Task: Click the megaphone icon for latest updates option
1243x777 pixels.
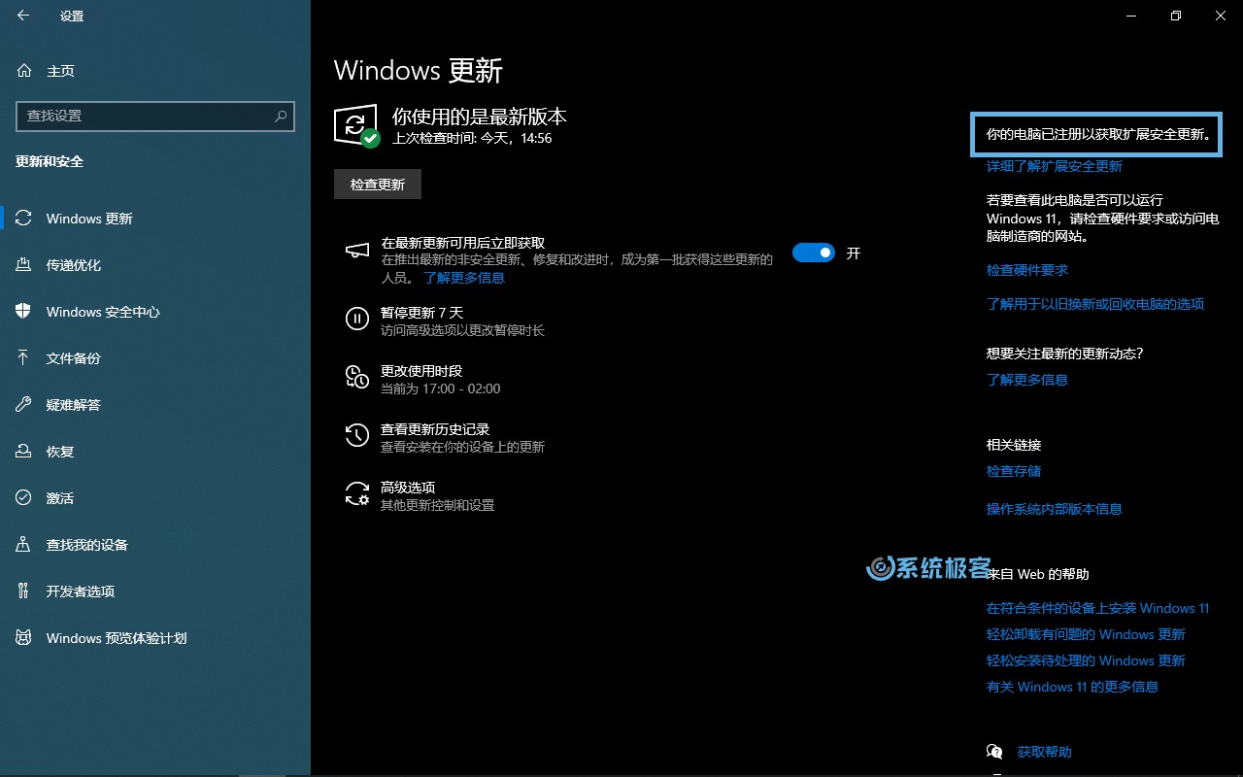Action: (357, 252)
